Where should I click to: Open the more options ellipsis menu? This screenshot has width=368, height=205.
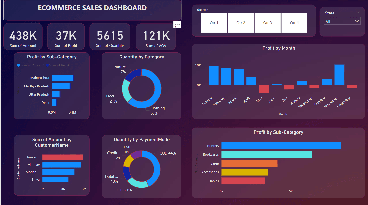[x=177, y=25]
